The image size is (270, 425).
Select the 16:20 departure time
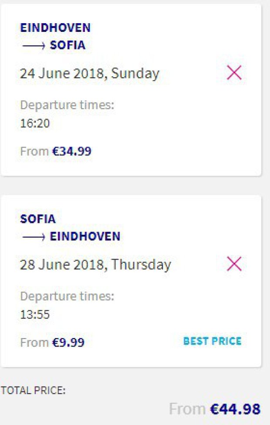click(x=35, y=123)
